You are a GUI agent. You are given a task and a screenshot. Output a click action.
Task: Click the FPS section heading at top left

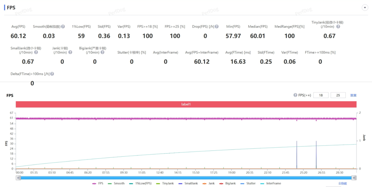11,8
